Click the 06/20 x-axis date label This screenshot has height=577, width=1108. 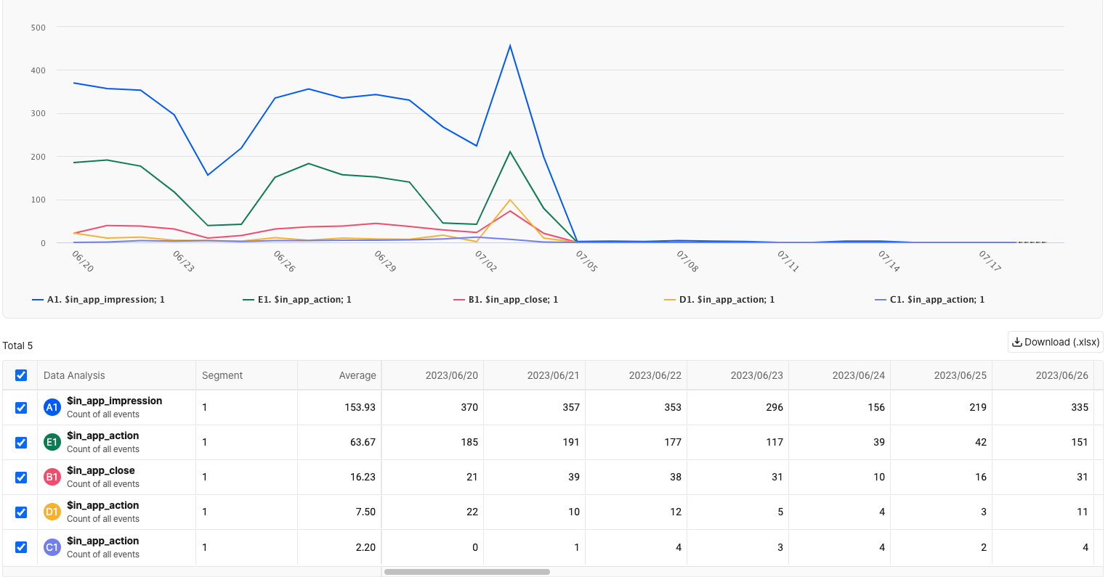(82, 261)
